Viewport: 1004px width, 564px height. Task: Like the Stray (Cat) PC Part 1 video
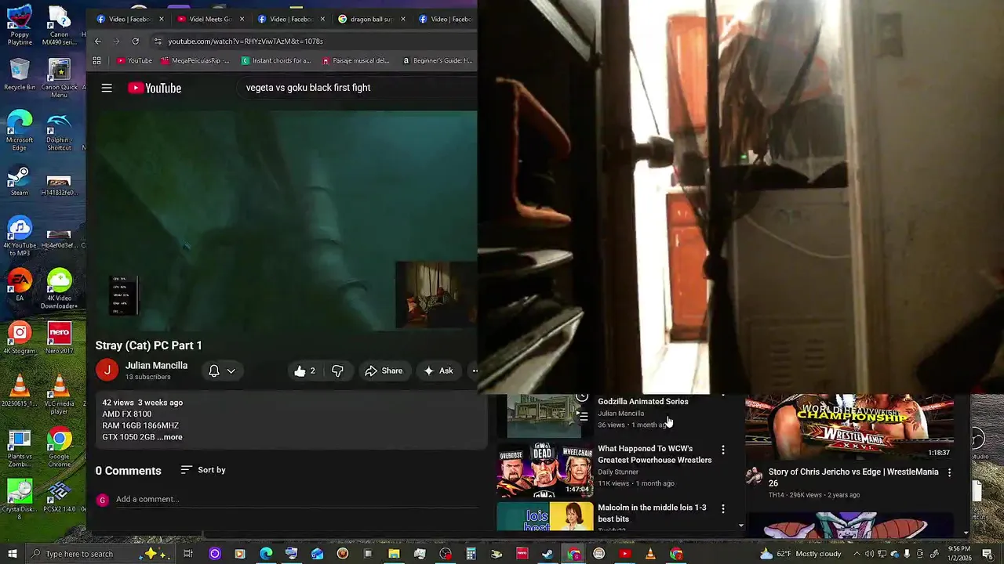[x=305, y=371]
